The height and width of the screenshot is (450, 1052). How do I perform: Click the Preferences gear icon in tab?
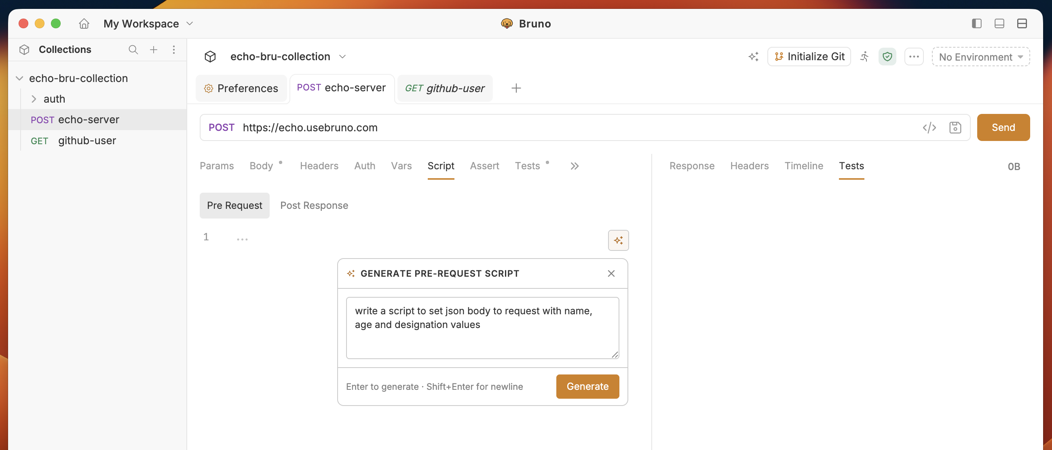(x=208, y=88)
